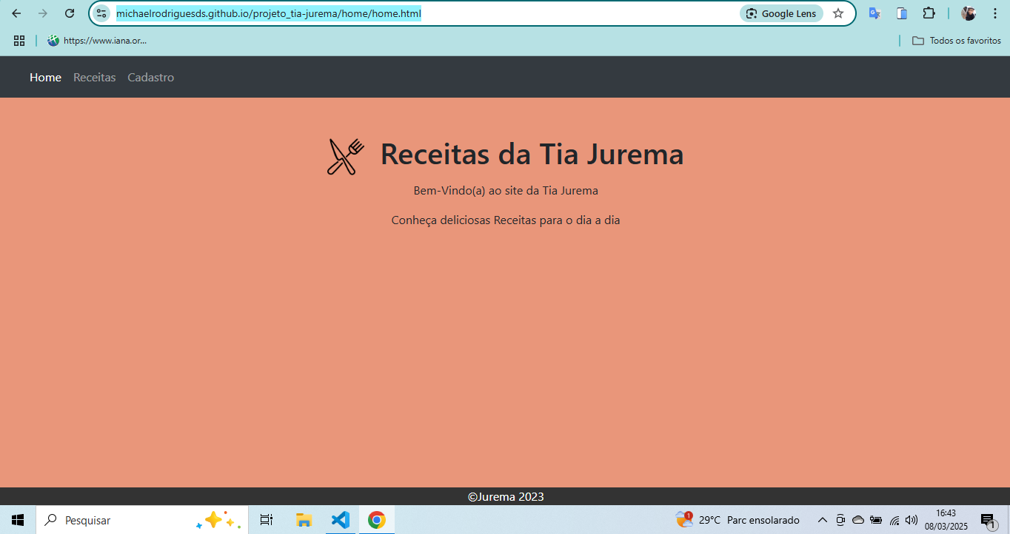Select the Cadastro menu item
Image resolution: width=1010 pixels, height=534 pixels.
tap(150, 77)
